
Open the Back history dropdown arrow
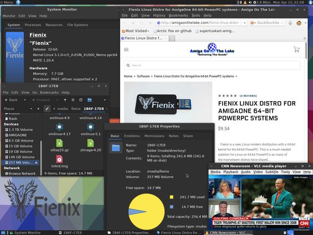pyautogui.click(x=25, y=100)
